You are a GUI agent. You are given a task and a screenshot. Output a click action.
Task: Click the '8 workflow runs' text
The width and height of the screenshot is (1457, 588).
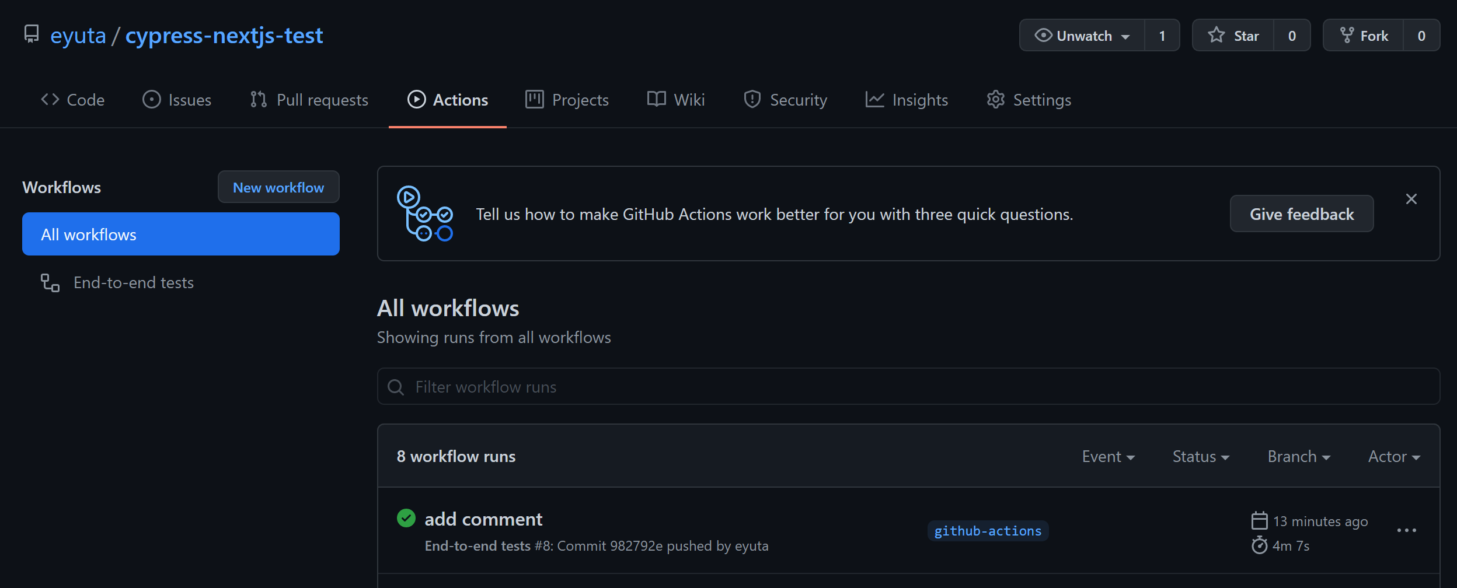coord(456,456)
